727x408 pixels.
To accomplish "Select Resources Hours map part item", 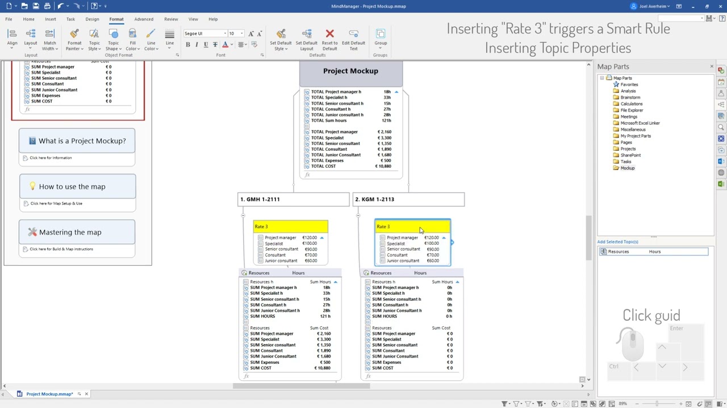I will (653, 252).
